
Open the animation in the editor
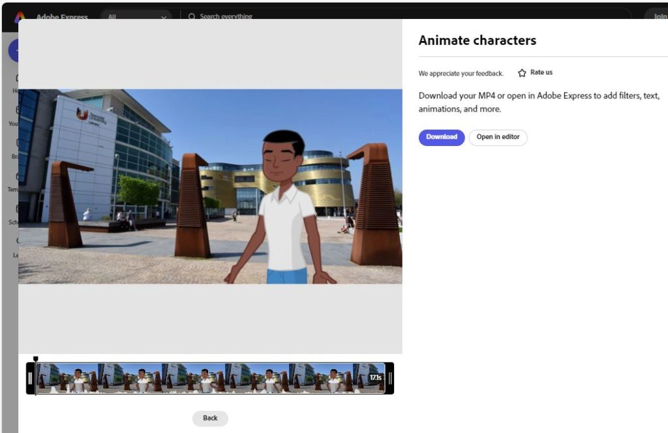tap(498, 137)
